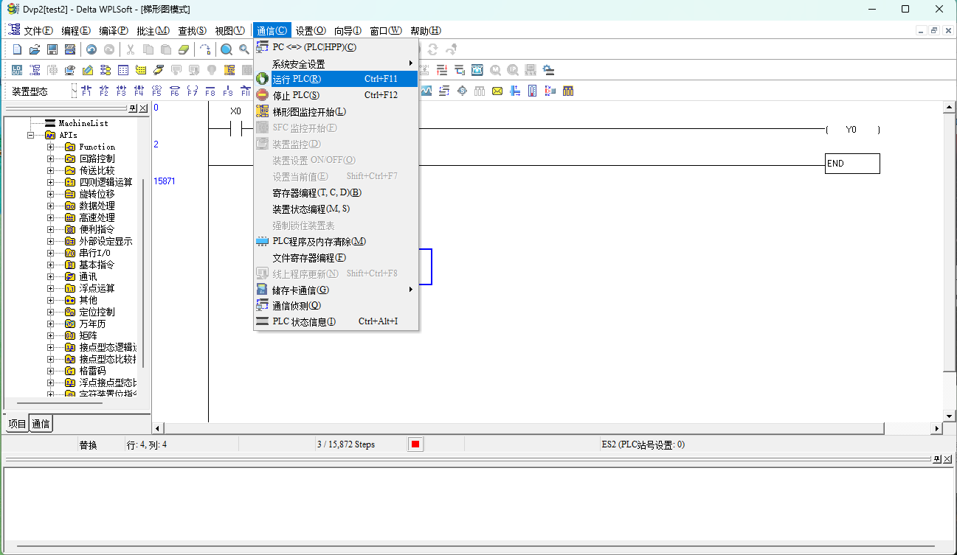Click the LD OUT instruction mode icon
Screen dimensions: 957x555
(17, 70)
